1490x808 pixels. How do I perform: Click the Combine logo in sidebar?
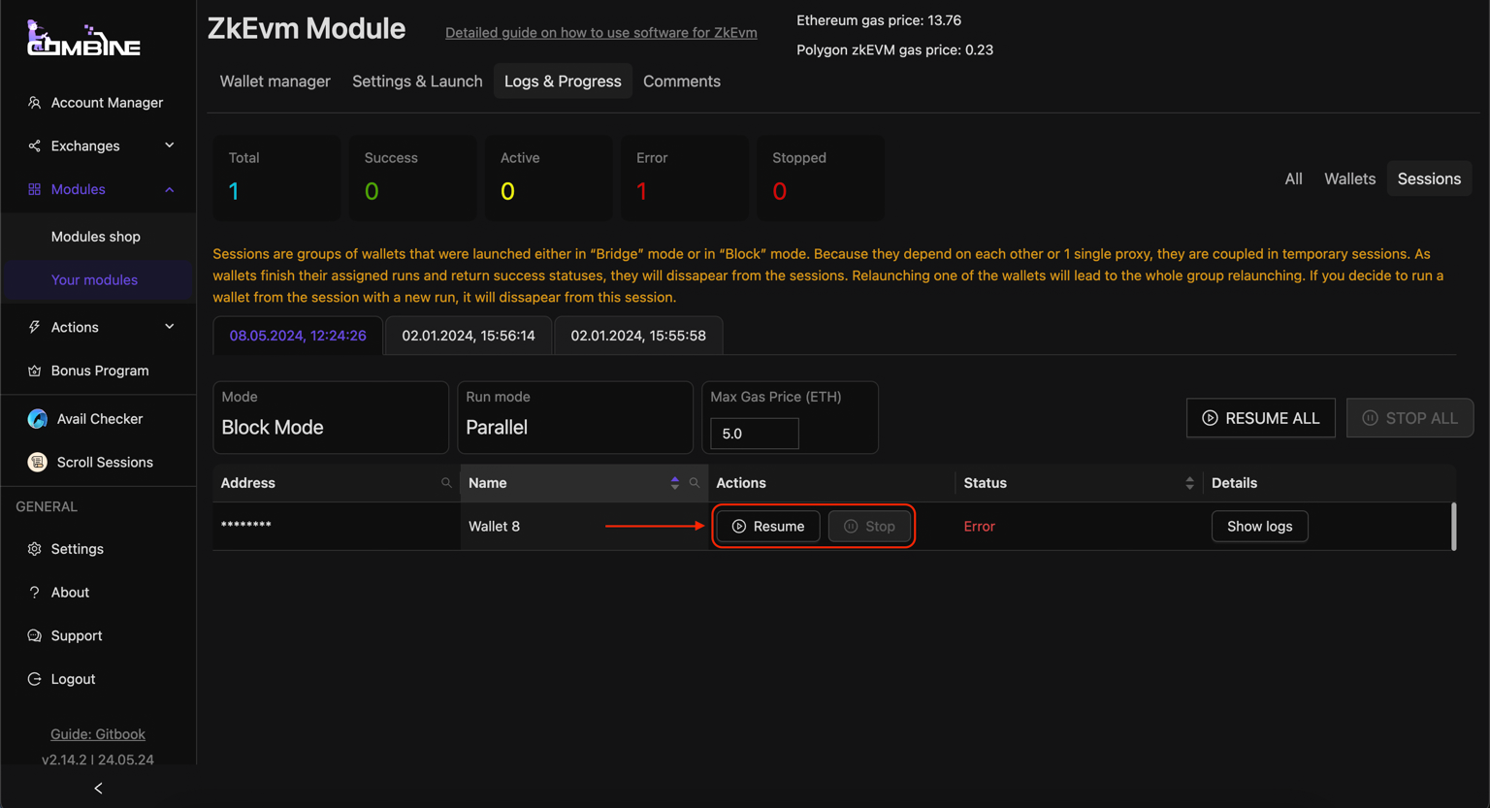pyautogui.click(x=83, y=39)
